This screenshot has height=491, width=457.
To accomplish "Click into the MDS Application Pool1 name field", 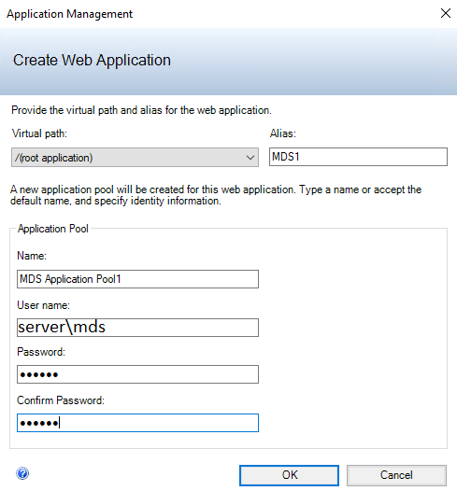I will (x=137, y=279).
